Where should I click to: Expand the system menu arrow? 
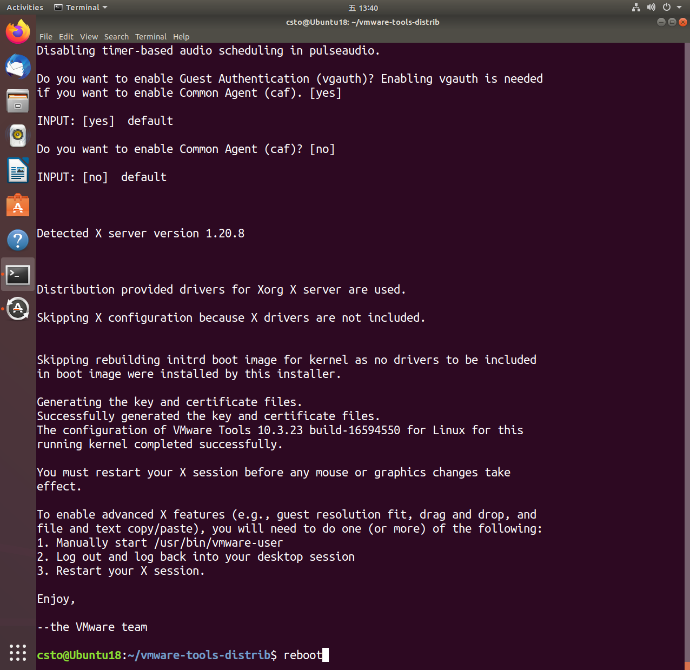click(x=679, y=8)
